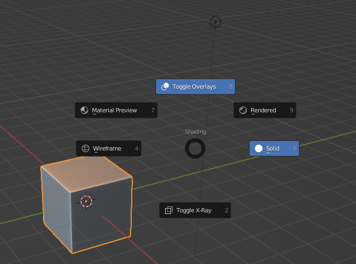This screenshot has height=264, width=356.
Task: Select Wireframe shading option
Action: [x=109, y=148]
